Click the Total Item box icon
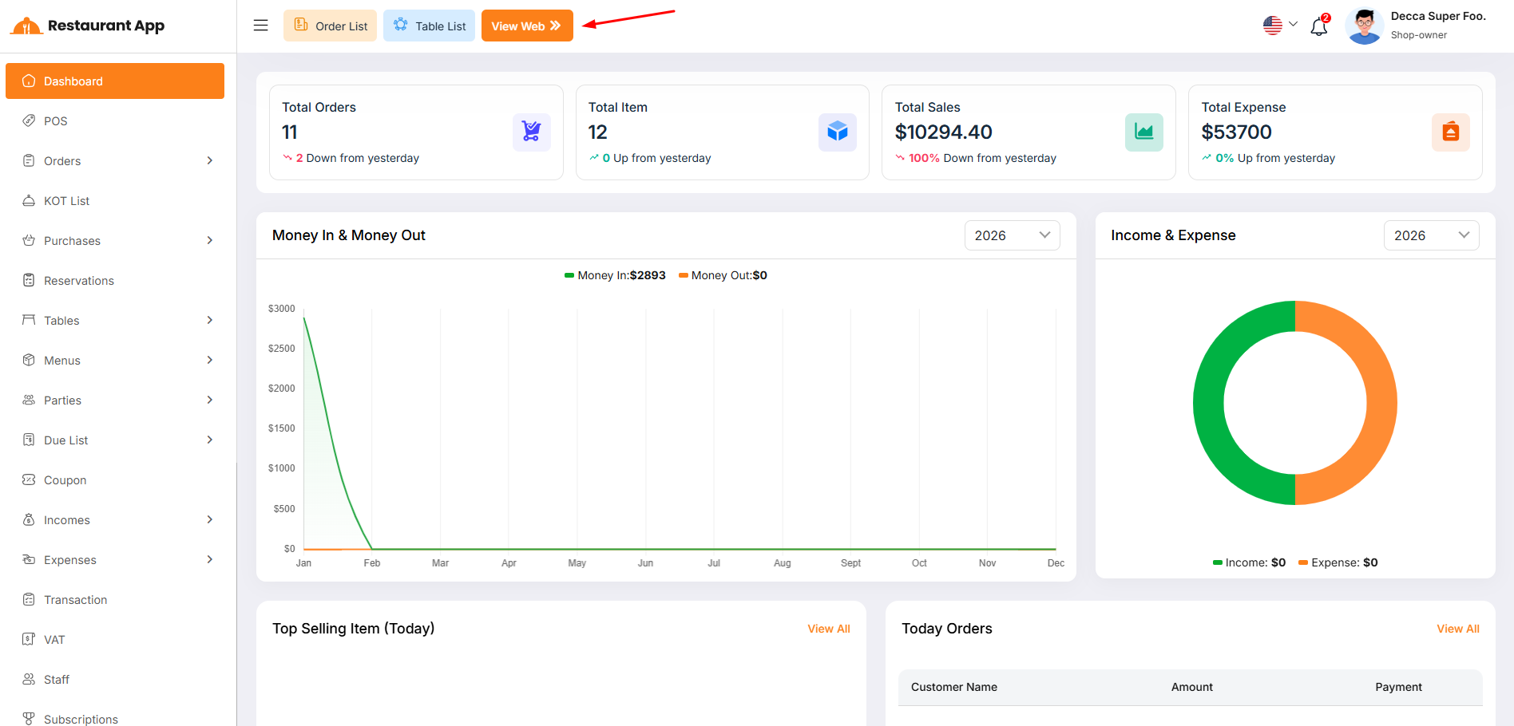This screenshot has width=1514, height=726. (837, 132)
